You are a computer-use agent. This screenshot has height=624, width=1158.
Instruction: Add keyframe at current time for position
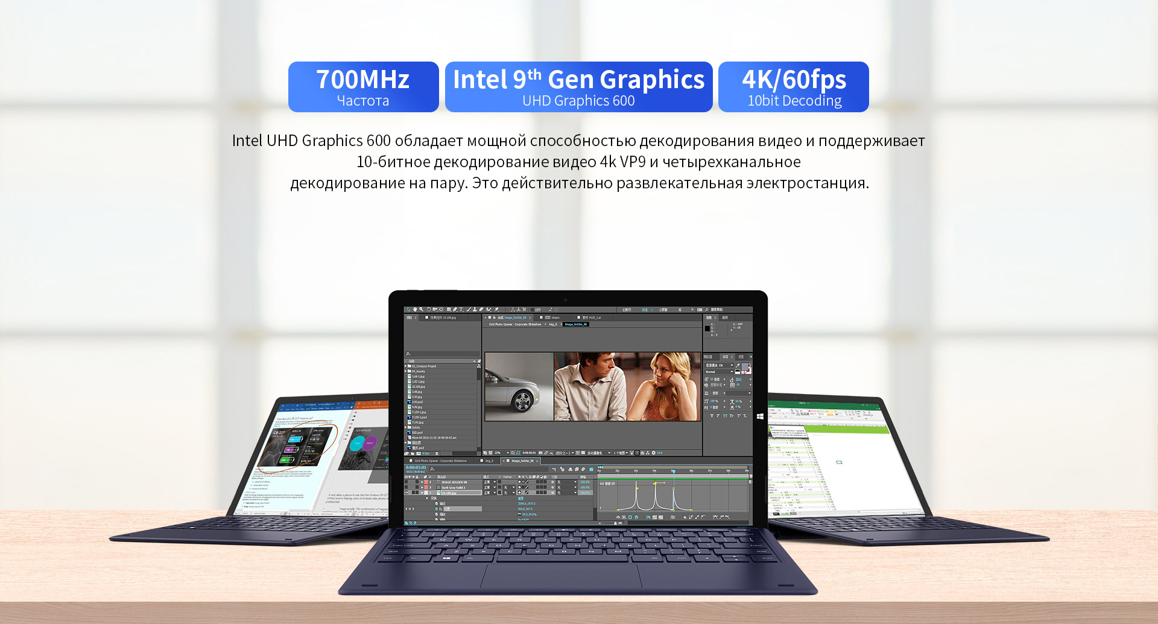410,509
